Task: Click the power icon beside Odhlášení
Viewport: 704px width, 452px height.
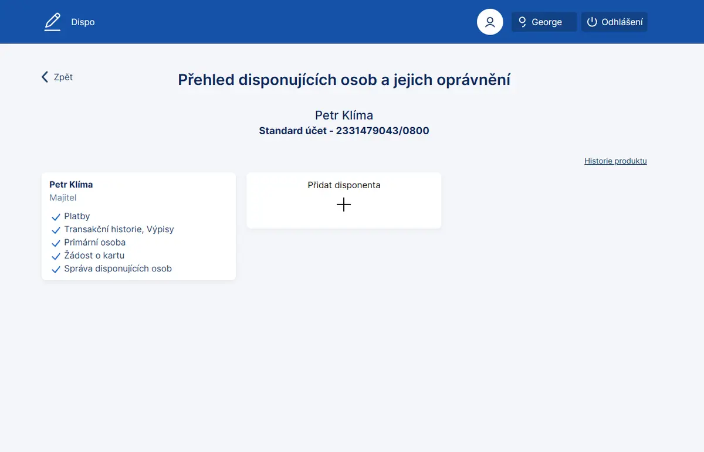Action: pos(592,22)
